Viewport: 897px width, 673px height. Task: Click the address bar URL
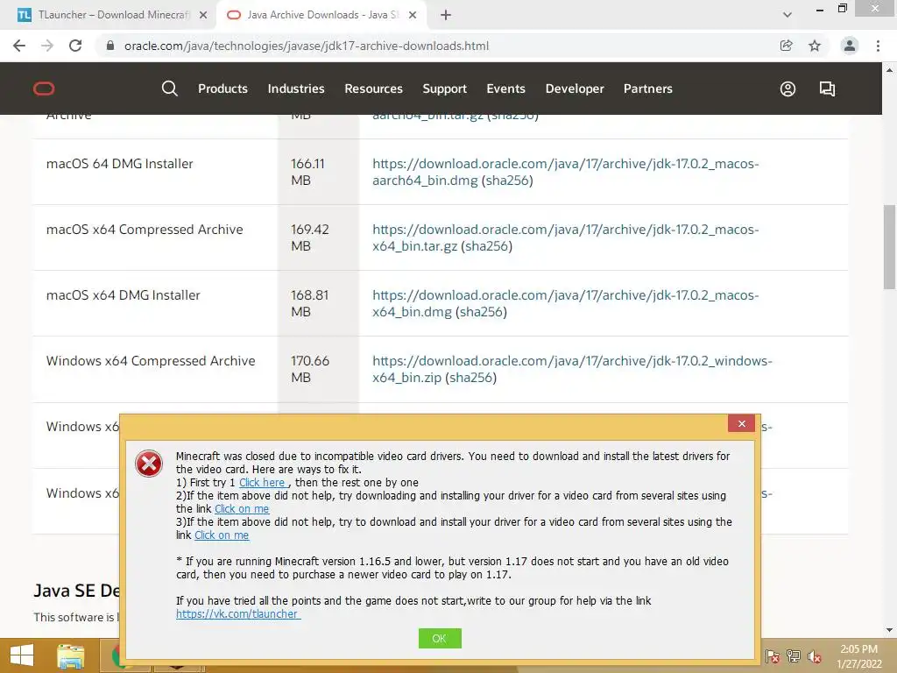click(x=307, y=46)
